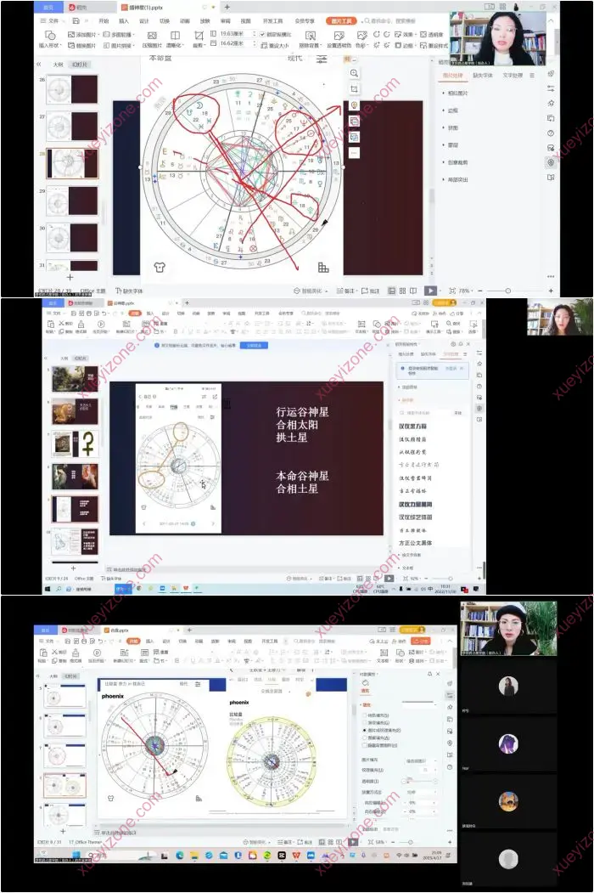Toggle normal view button in top window status bar
This screenshot has width=594, height=893.
391,291
